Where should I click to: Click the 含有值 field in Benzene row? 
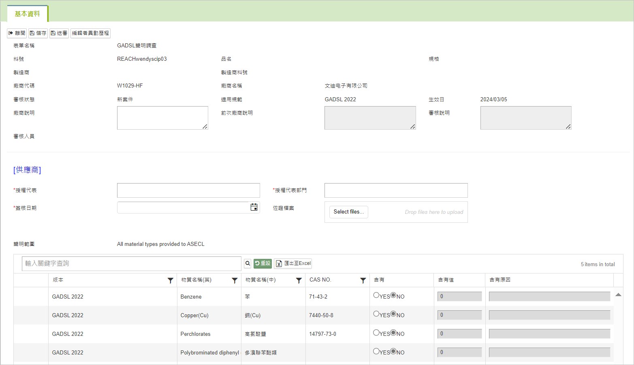tap(459, 297)
